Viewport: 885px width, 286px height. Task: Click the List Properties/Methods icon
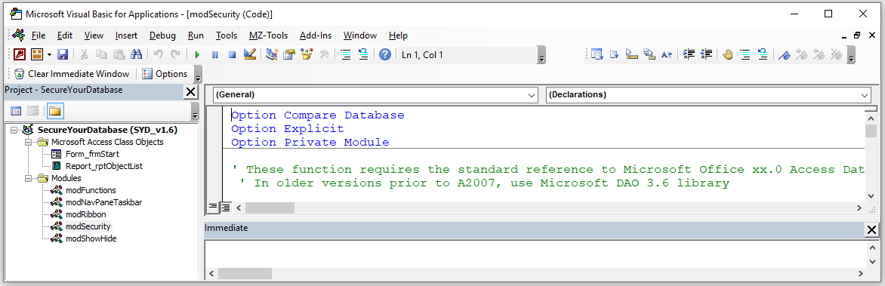click(x=597, y=55)
